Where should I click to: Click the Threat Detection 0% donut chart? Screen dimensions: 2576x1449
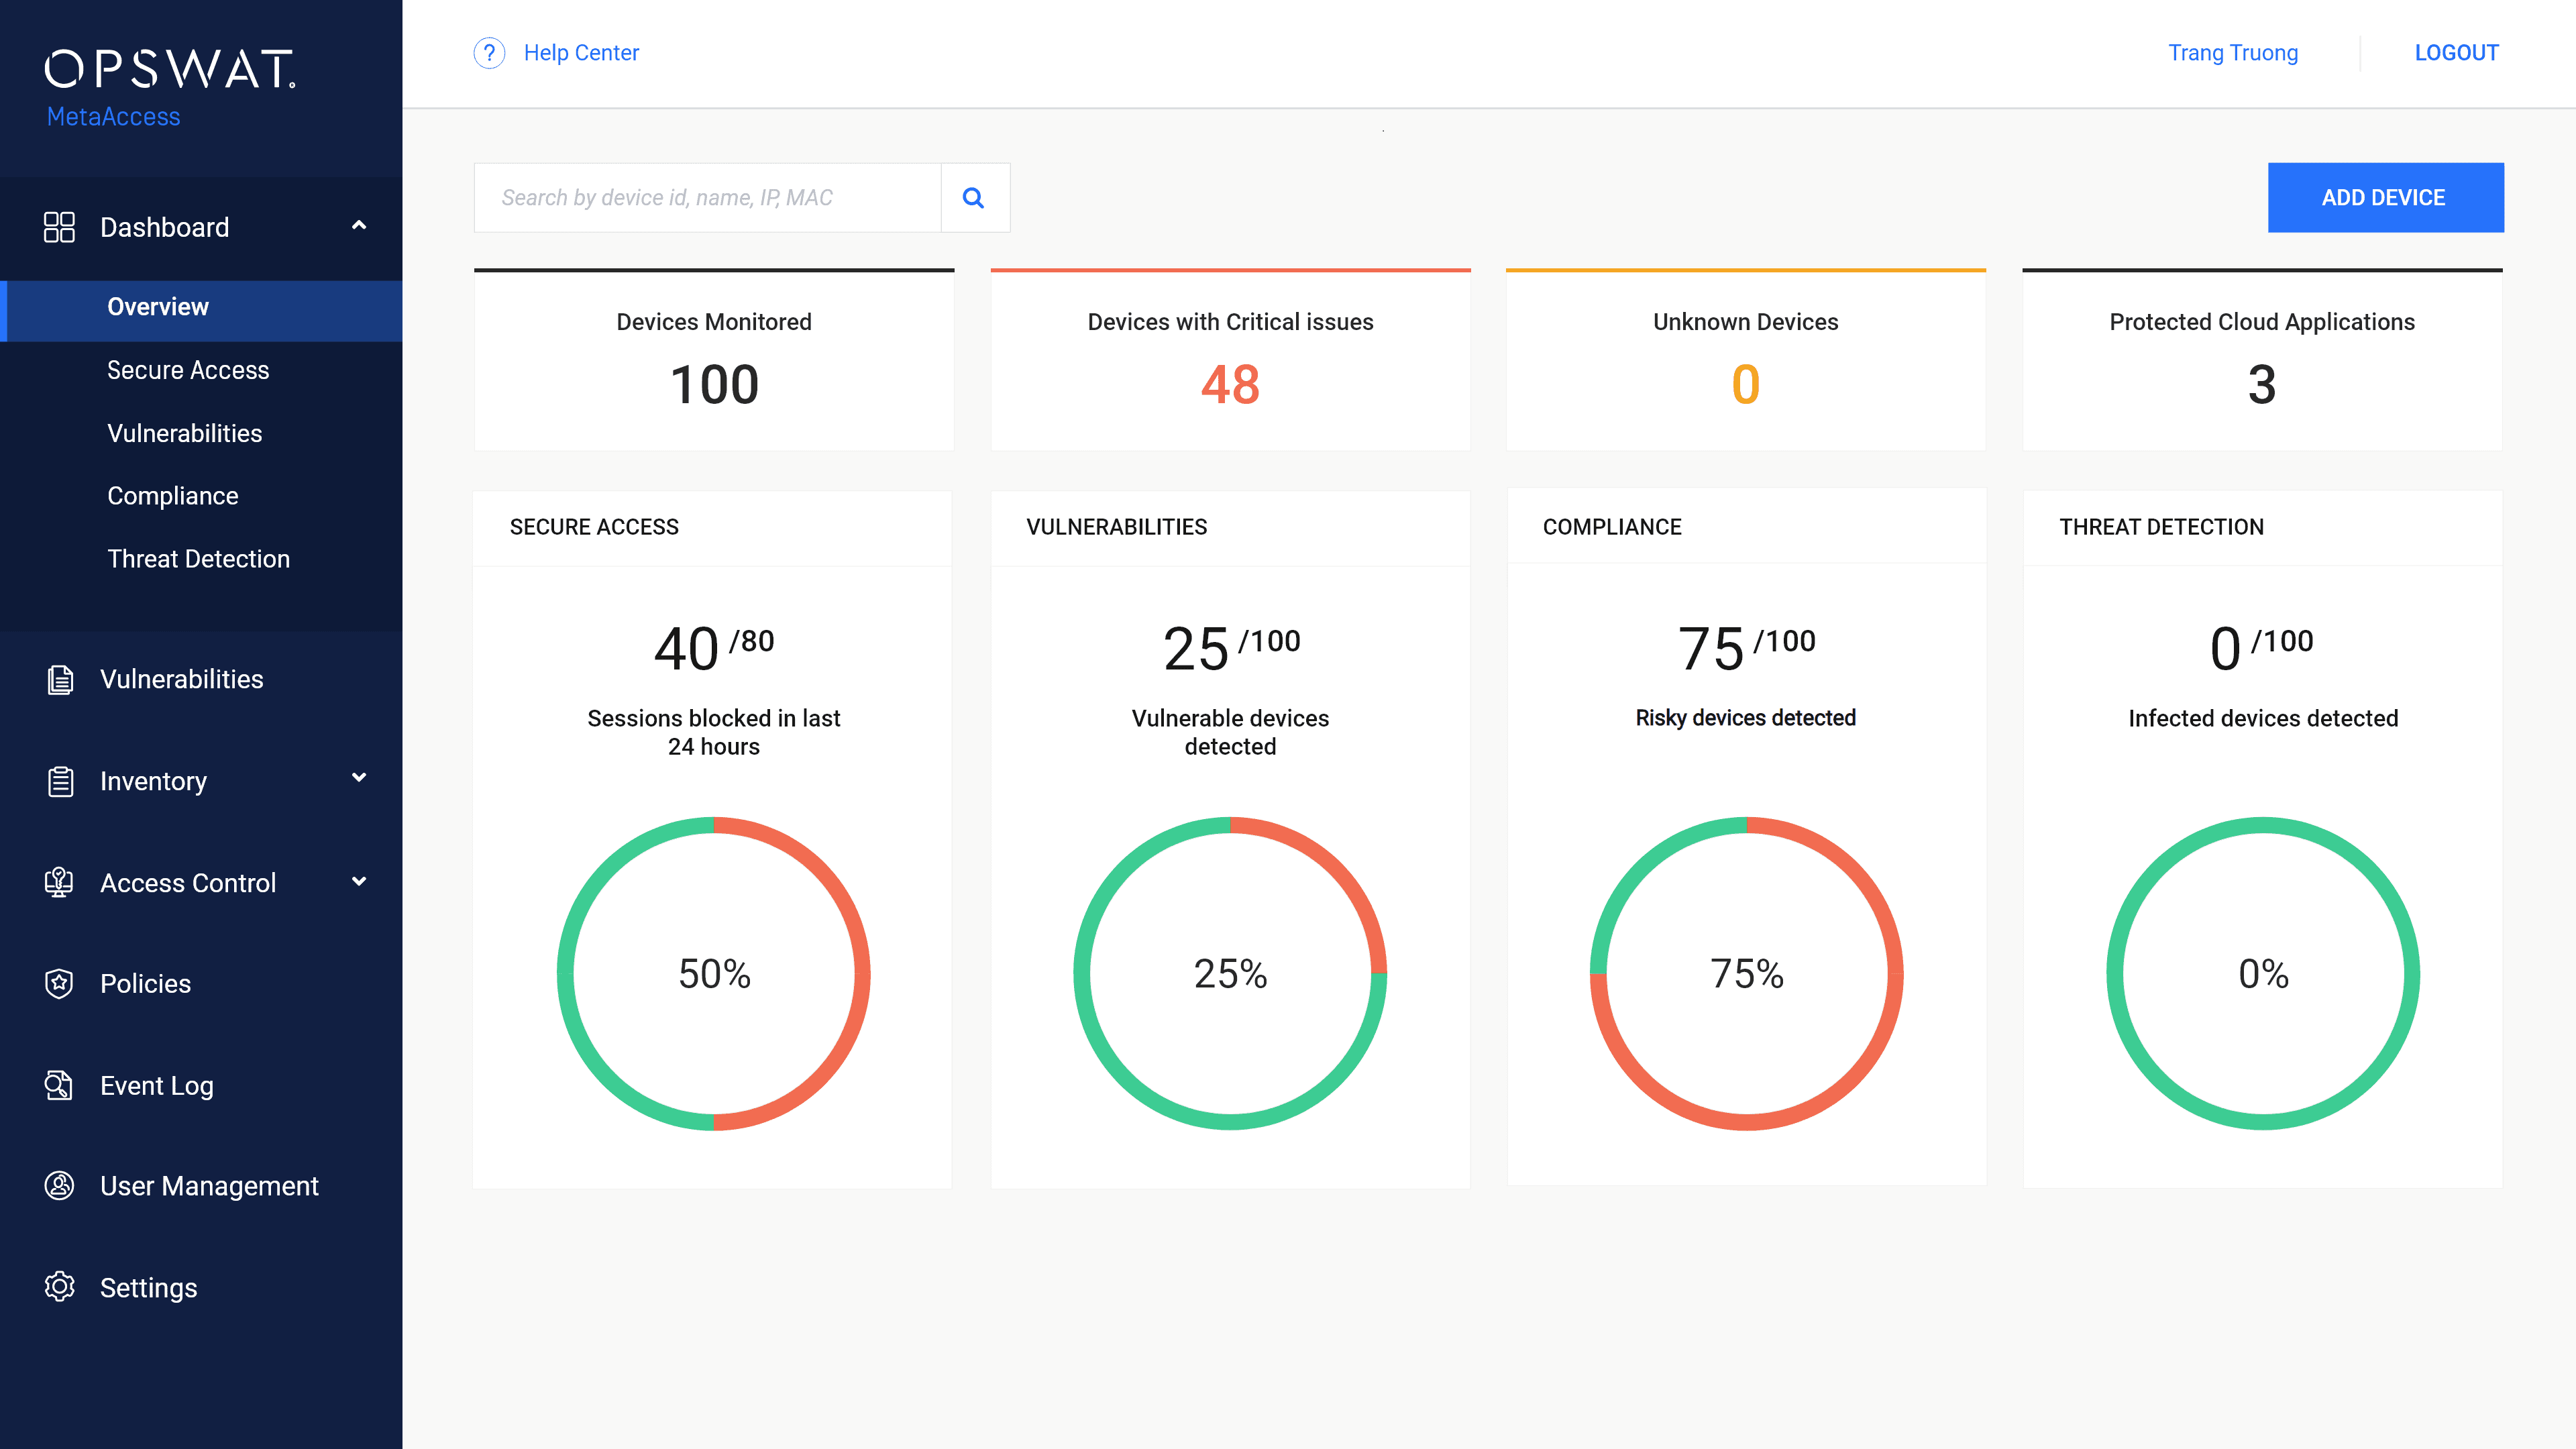click(x=2263, y=974)
